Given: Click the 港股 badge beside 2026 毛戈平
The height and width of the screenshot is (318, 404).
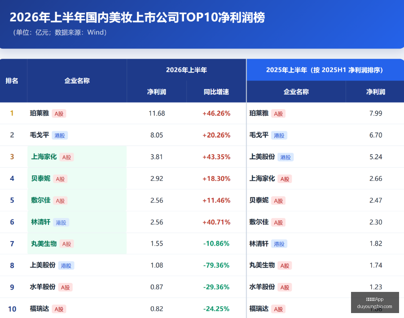Looking at the screenshot, I should [60, 135].
